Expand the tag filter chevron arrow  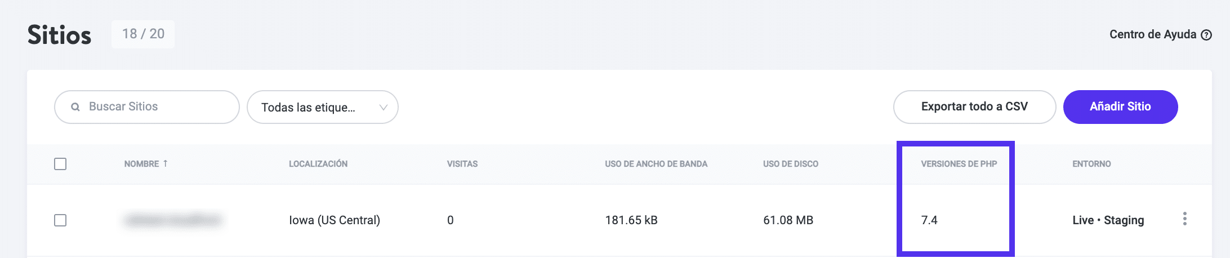tap(384, 107)
